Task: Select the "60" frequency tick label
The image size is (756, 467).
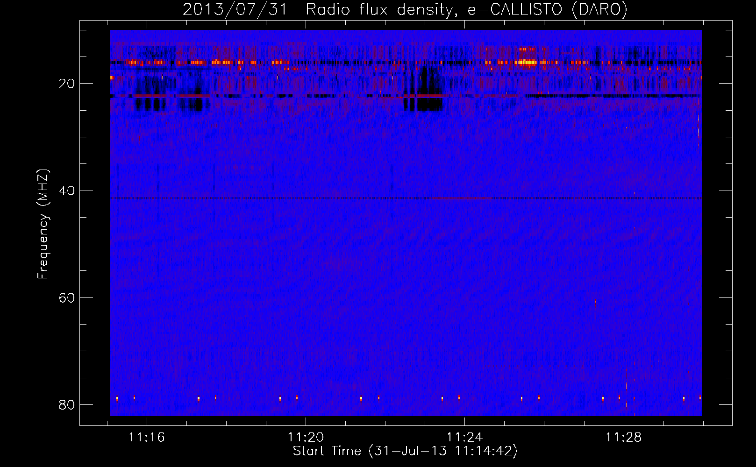Action: (67, 297)
